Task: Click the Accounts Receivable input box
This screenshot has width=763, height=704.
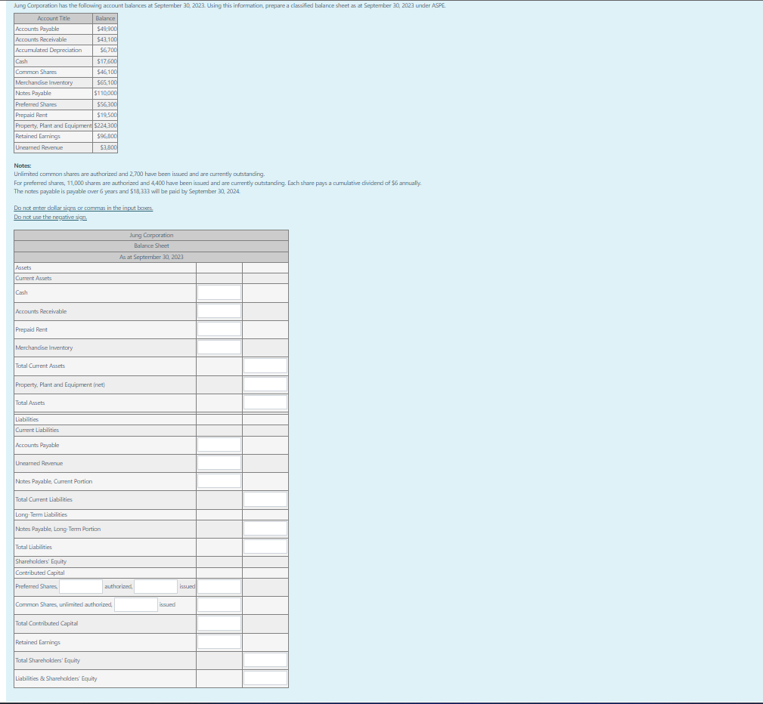Action: (219, 310)
